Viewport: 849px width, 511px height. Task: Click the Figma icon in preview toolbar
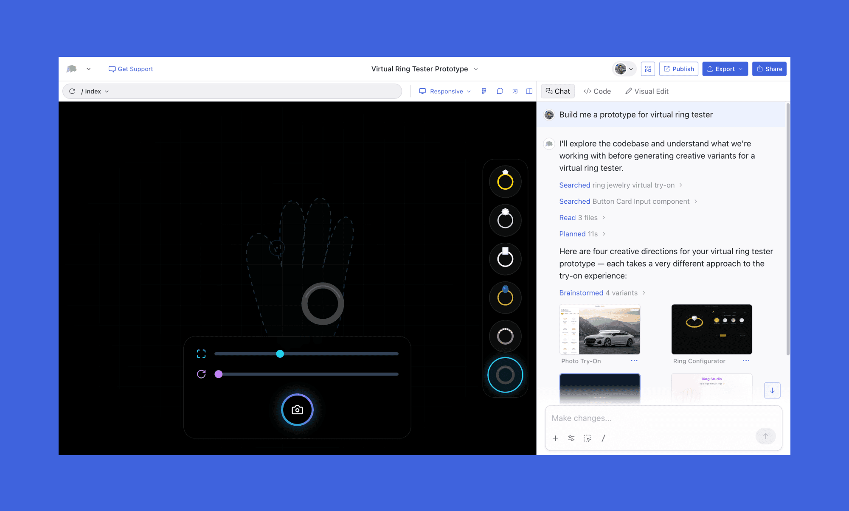(x=484, y=91)
